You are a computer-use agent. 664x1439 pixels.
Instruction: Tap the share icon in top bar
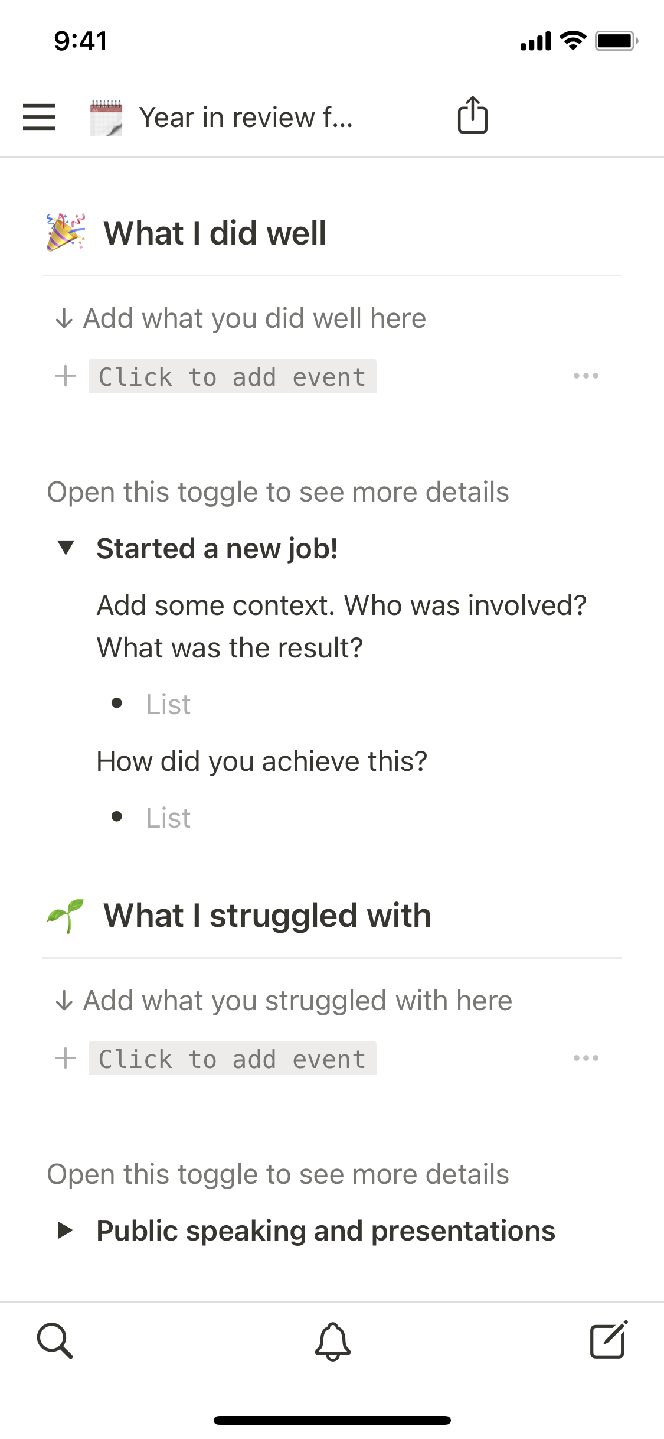click(x=472, y=115)
